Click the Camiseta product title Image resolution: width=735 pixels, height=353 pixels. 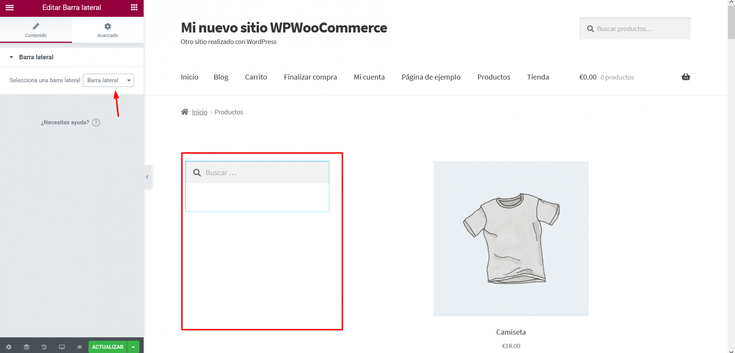click(511, 332)
